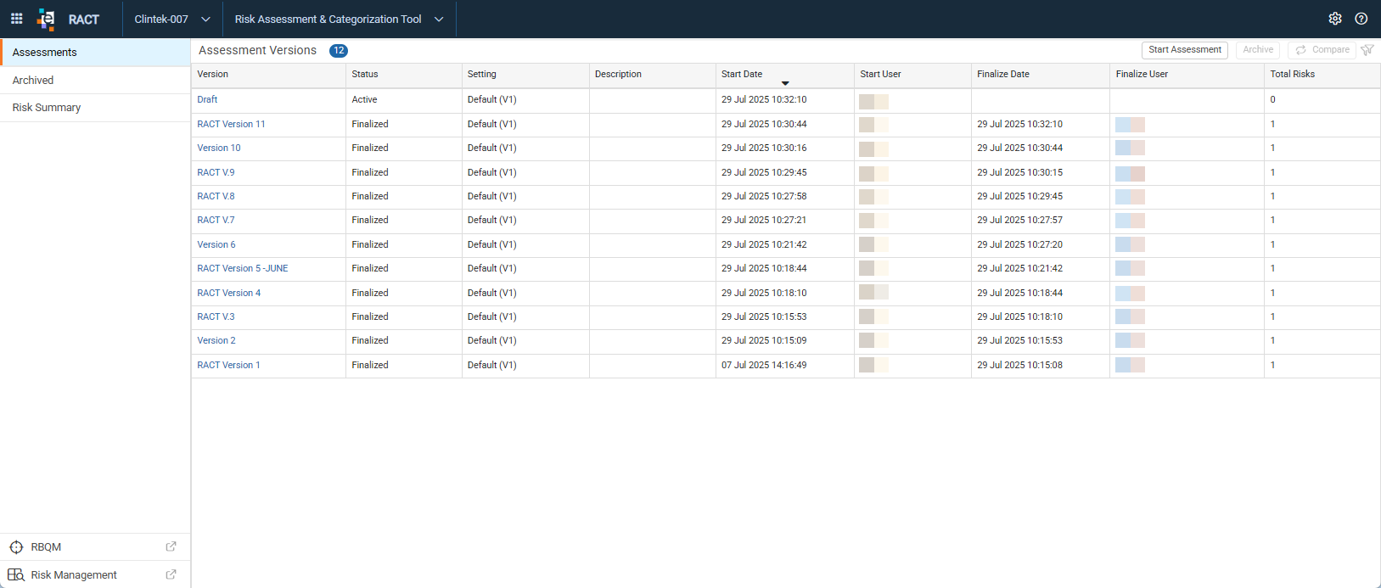Open the app launcher grid icon
This screenshot has height=588, width=1381.
16,19
